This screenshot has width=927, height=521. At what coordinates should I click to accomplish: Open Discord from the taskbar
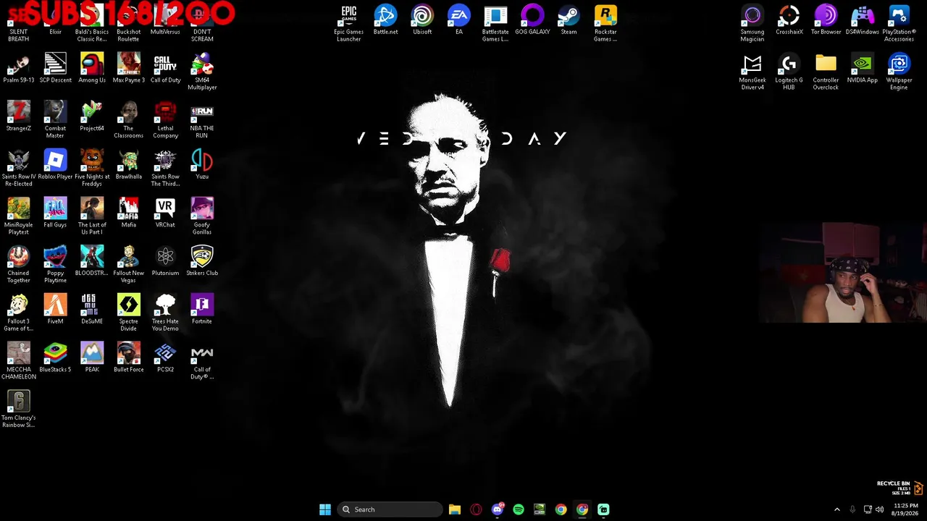(498, 509)
